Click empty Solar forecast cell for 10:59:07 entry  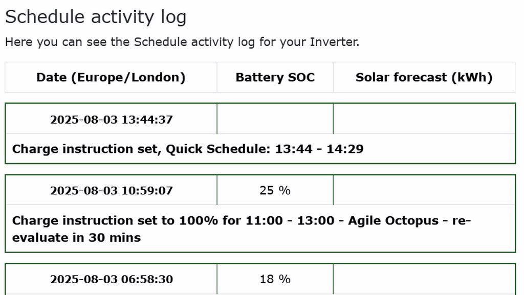pos(424,190)
